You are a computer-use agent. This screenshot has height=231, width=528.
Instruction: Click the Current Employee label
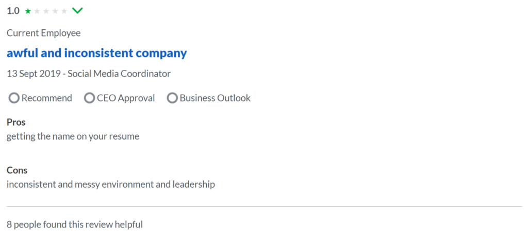point(44,33)
